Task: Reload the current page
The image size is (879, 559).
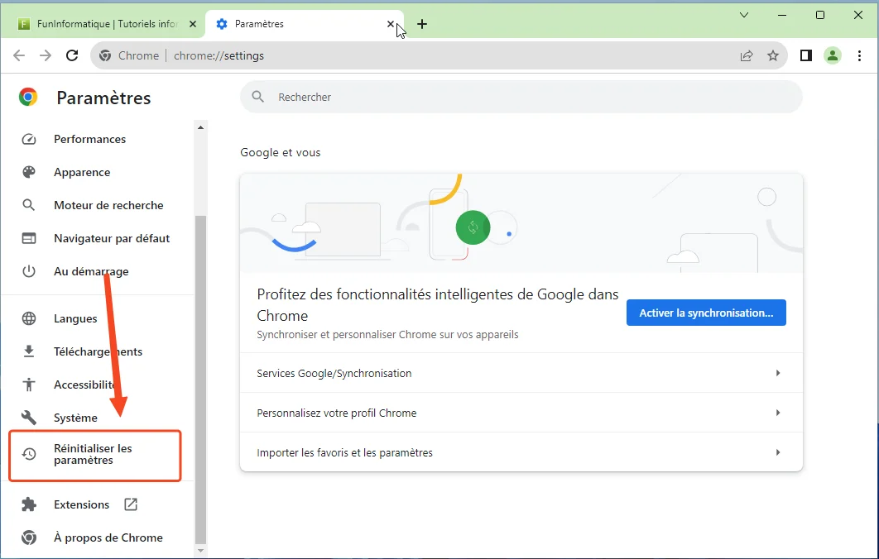Action: [72, 55]
